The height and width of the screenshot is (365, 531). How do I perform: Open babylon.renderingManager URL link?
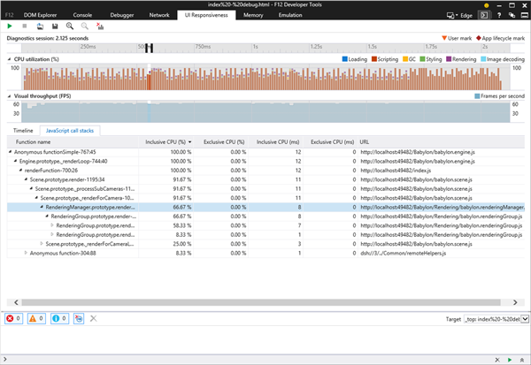tap(442, 207)
